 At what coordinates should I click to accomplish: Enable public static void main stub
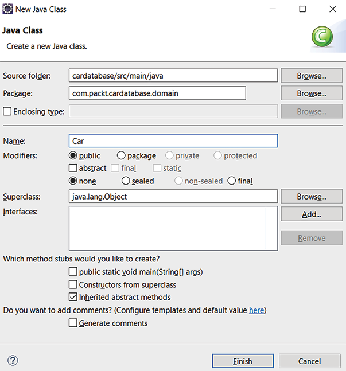coord(73,272)
